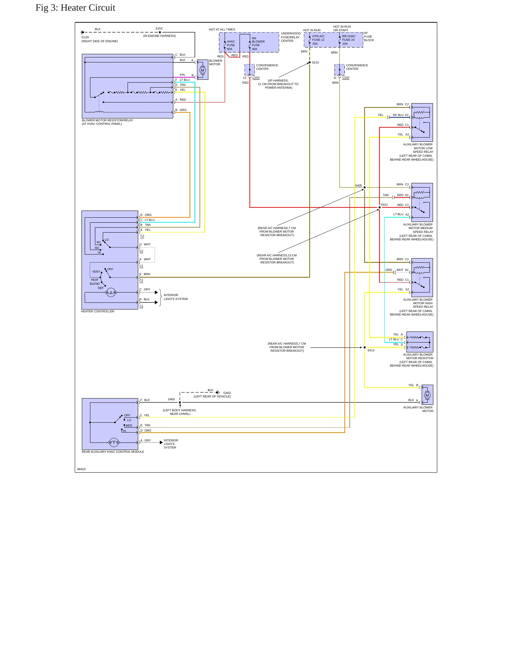
Task: Click the G402 ground symbol
Action: click(218, 392)
